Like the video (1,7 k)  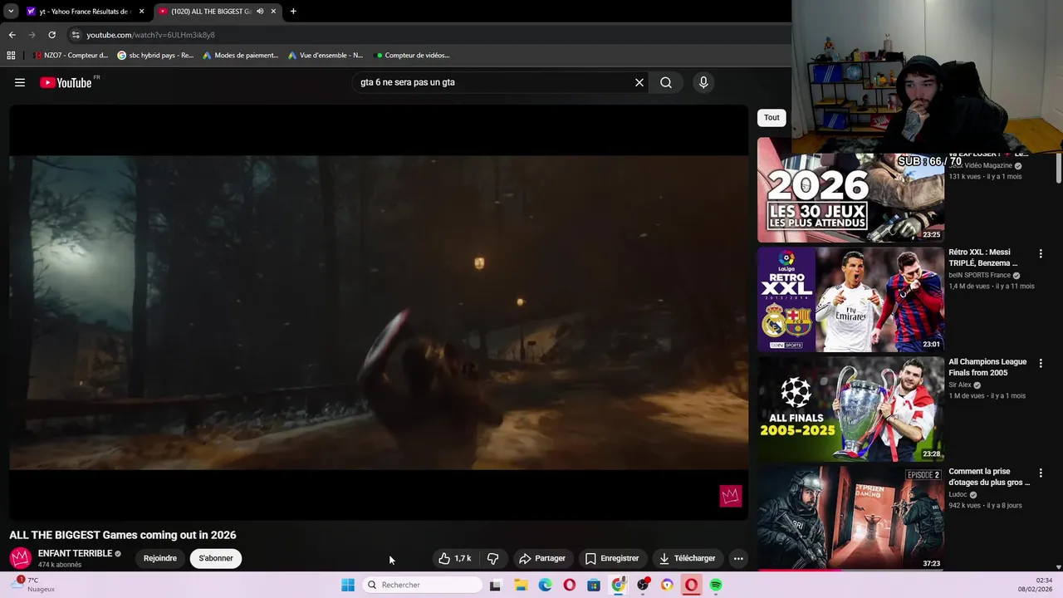click(455, 558)
